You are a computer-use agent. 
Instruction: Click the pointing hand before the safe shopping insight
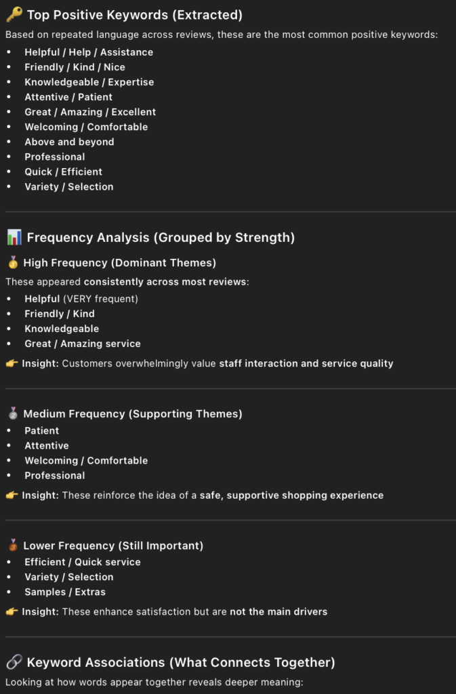pyautogui.click(x=12, y=495)
